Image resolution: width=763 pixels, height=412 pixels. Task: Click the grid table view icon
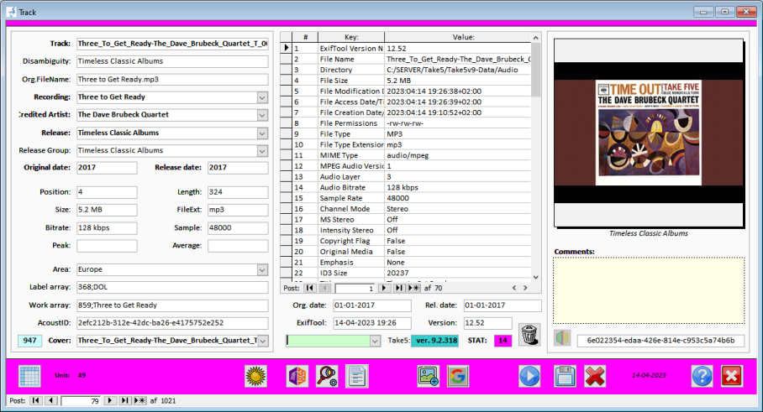pos(29,376)
